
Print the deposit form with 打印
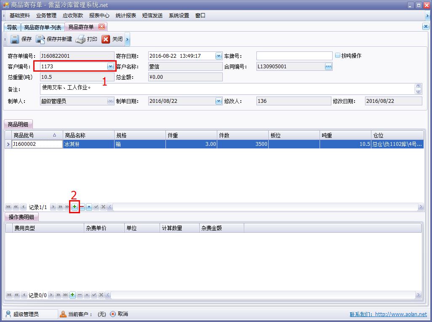pyautogui.click(x=87, y=39)
